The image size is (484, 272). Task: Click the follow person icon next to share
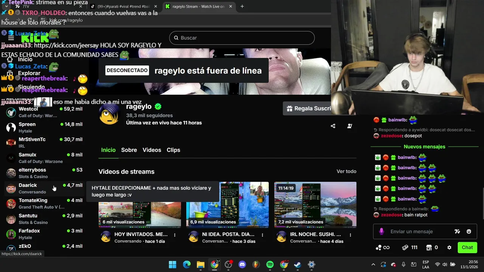pos(350,126)
